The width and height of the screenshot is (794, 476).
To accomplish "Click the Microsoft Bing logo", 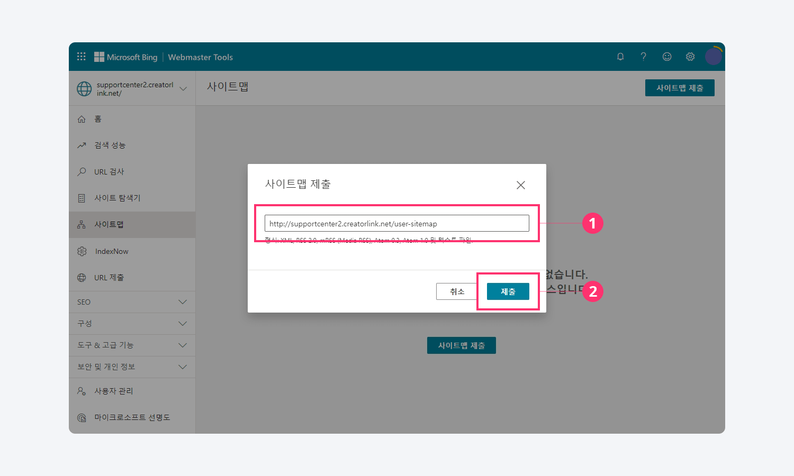I will point(126,57).
